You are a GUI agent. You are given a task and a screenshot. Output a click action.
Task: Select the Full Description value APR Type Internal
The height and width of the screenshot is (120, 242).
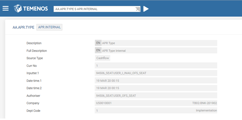point(114,51)
